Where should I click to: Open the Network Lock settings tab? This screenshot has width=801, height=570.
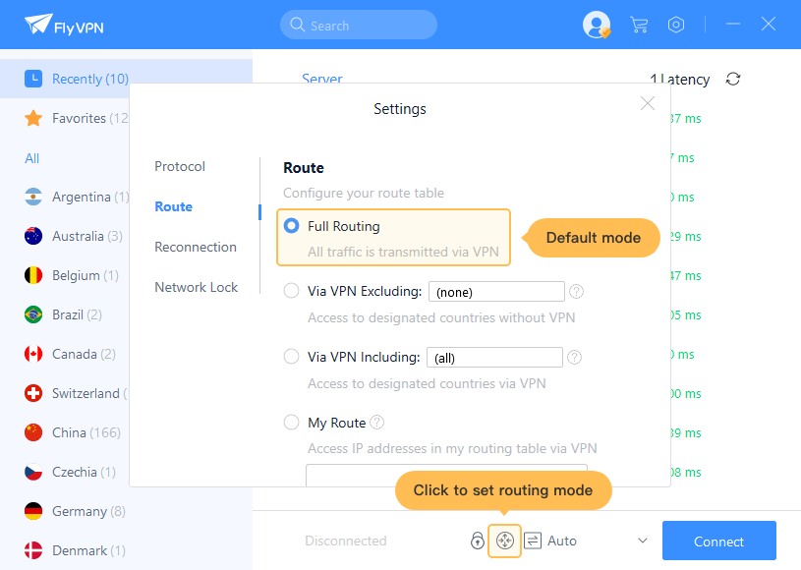pos(196,287)
